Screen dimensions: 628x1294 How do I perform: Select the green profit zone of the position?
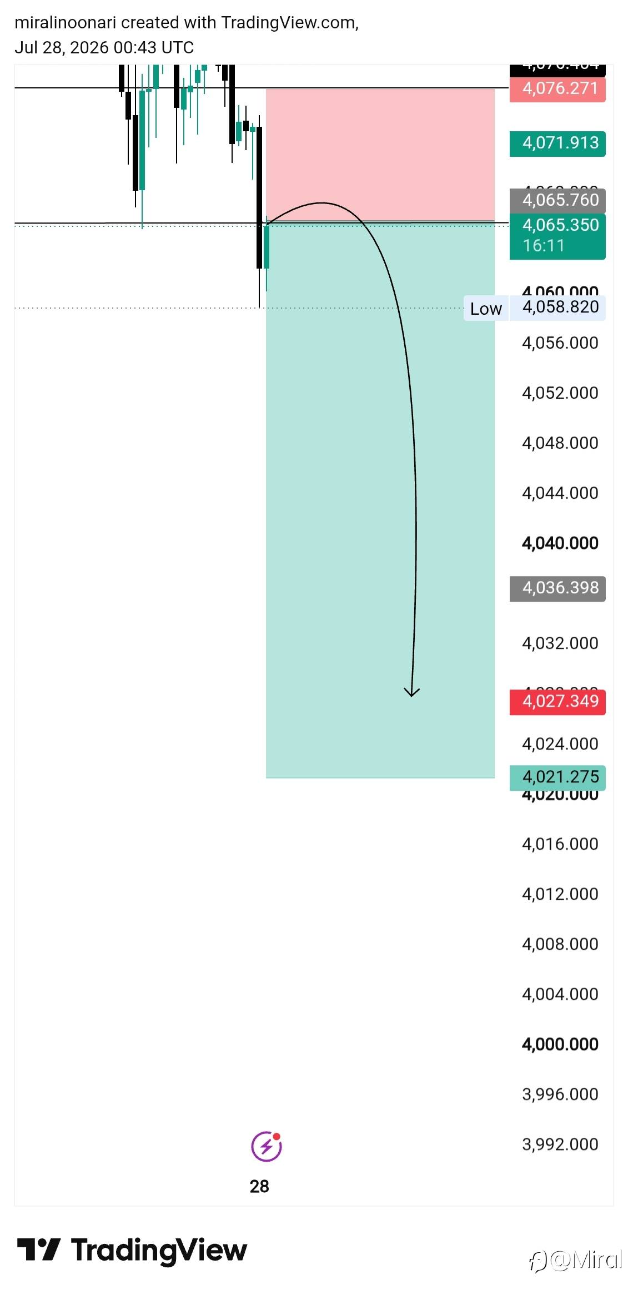pyautogui.click(x=380, y=500)
